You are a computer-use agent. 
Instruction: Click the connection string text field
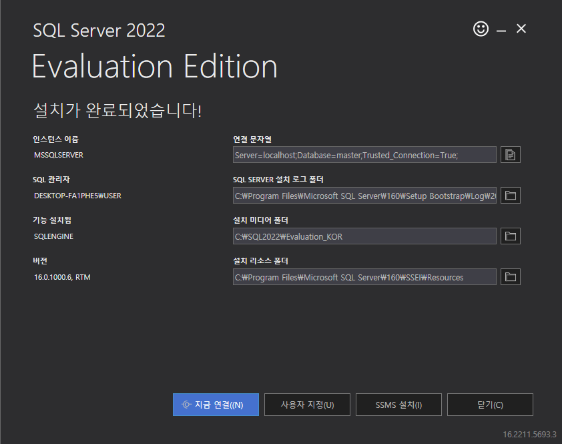coord(364,155)
